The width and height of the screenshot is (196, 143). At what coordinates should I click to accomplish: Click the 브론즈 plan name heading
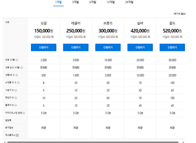tap(108, 23)
